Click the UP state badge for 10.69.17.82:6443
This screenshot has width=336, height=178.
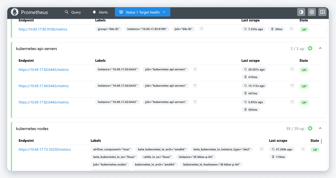point(304,103)
